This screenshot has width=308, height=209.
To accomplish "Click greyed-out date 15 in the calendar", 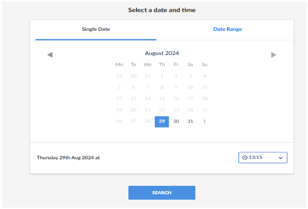I will 162,99.
